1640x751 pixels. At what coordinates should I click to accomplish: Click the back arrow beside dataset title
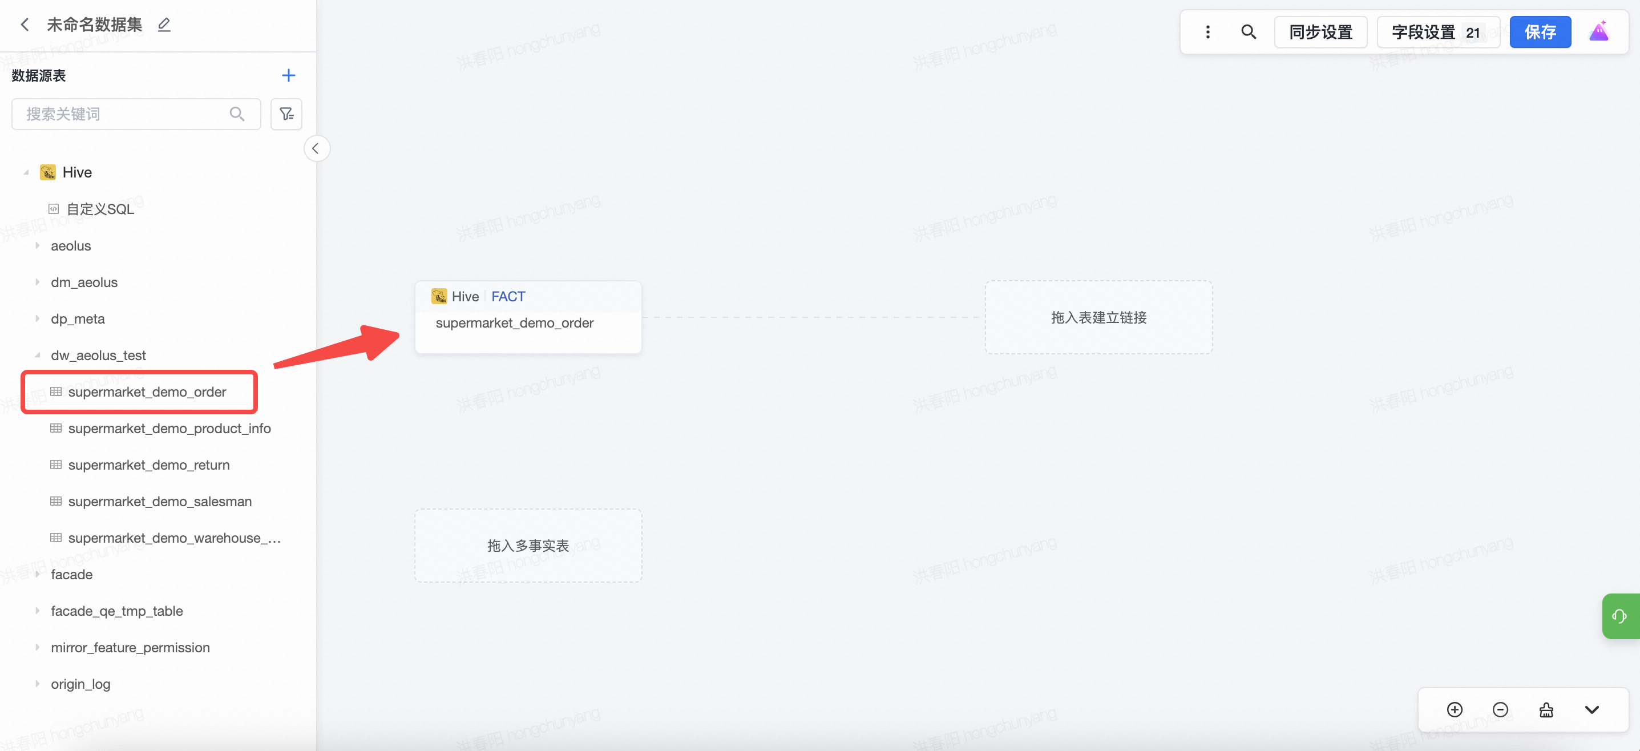coord(25,25)
